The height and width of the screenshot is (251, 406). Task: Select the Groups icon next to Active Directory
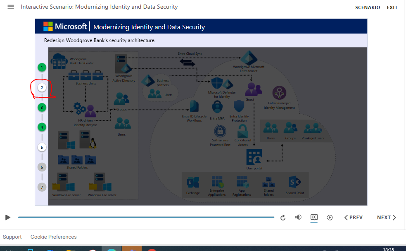[122, 99]
